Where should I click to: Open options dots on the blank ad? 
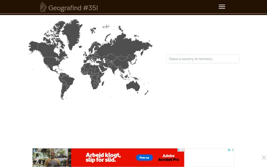(233, 150)
